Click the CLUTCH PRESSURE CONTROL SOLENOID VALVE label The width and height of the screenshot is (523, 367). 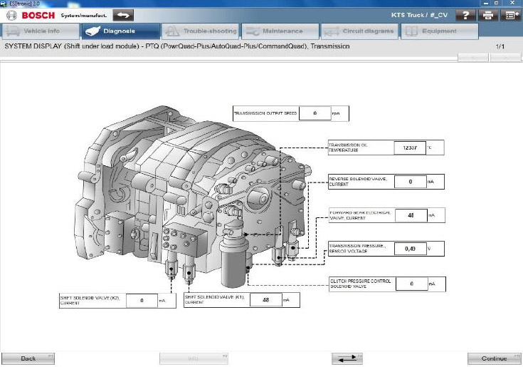pos(360,284)
